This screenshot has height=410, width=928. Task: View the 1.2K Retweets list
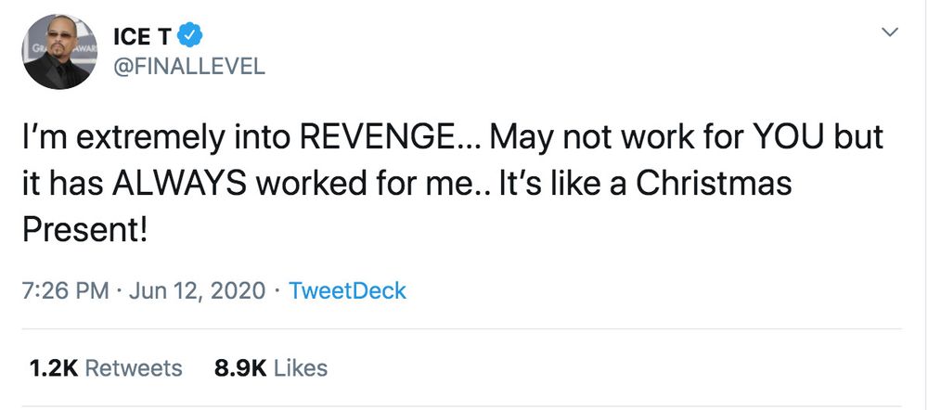pyautogui.click(x=106, y=368)
